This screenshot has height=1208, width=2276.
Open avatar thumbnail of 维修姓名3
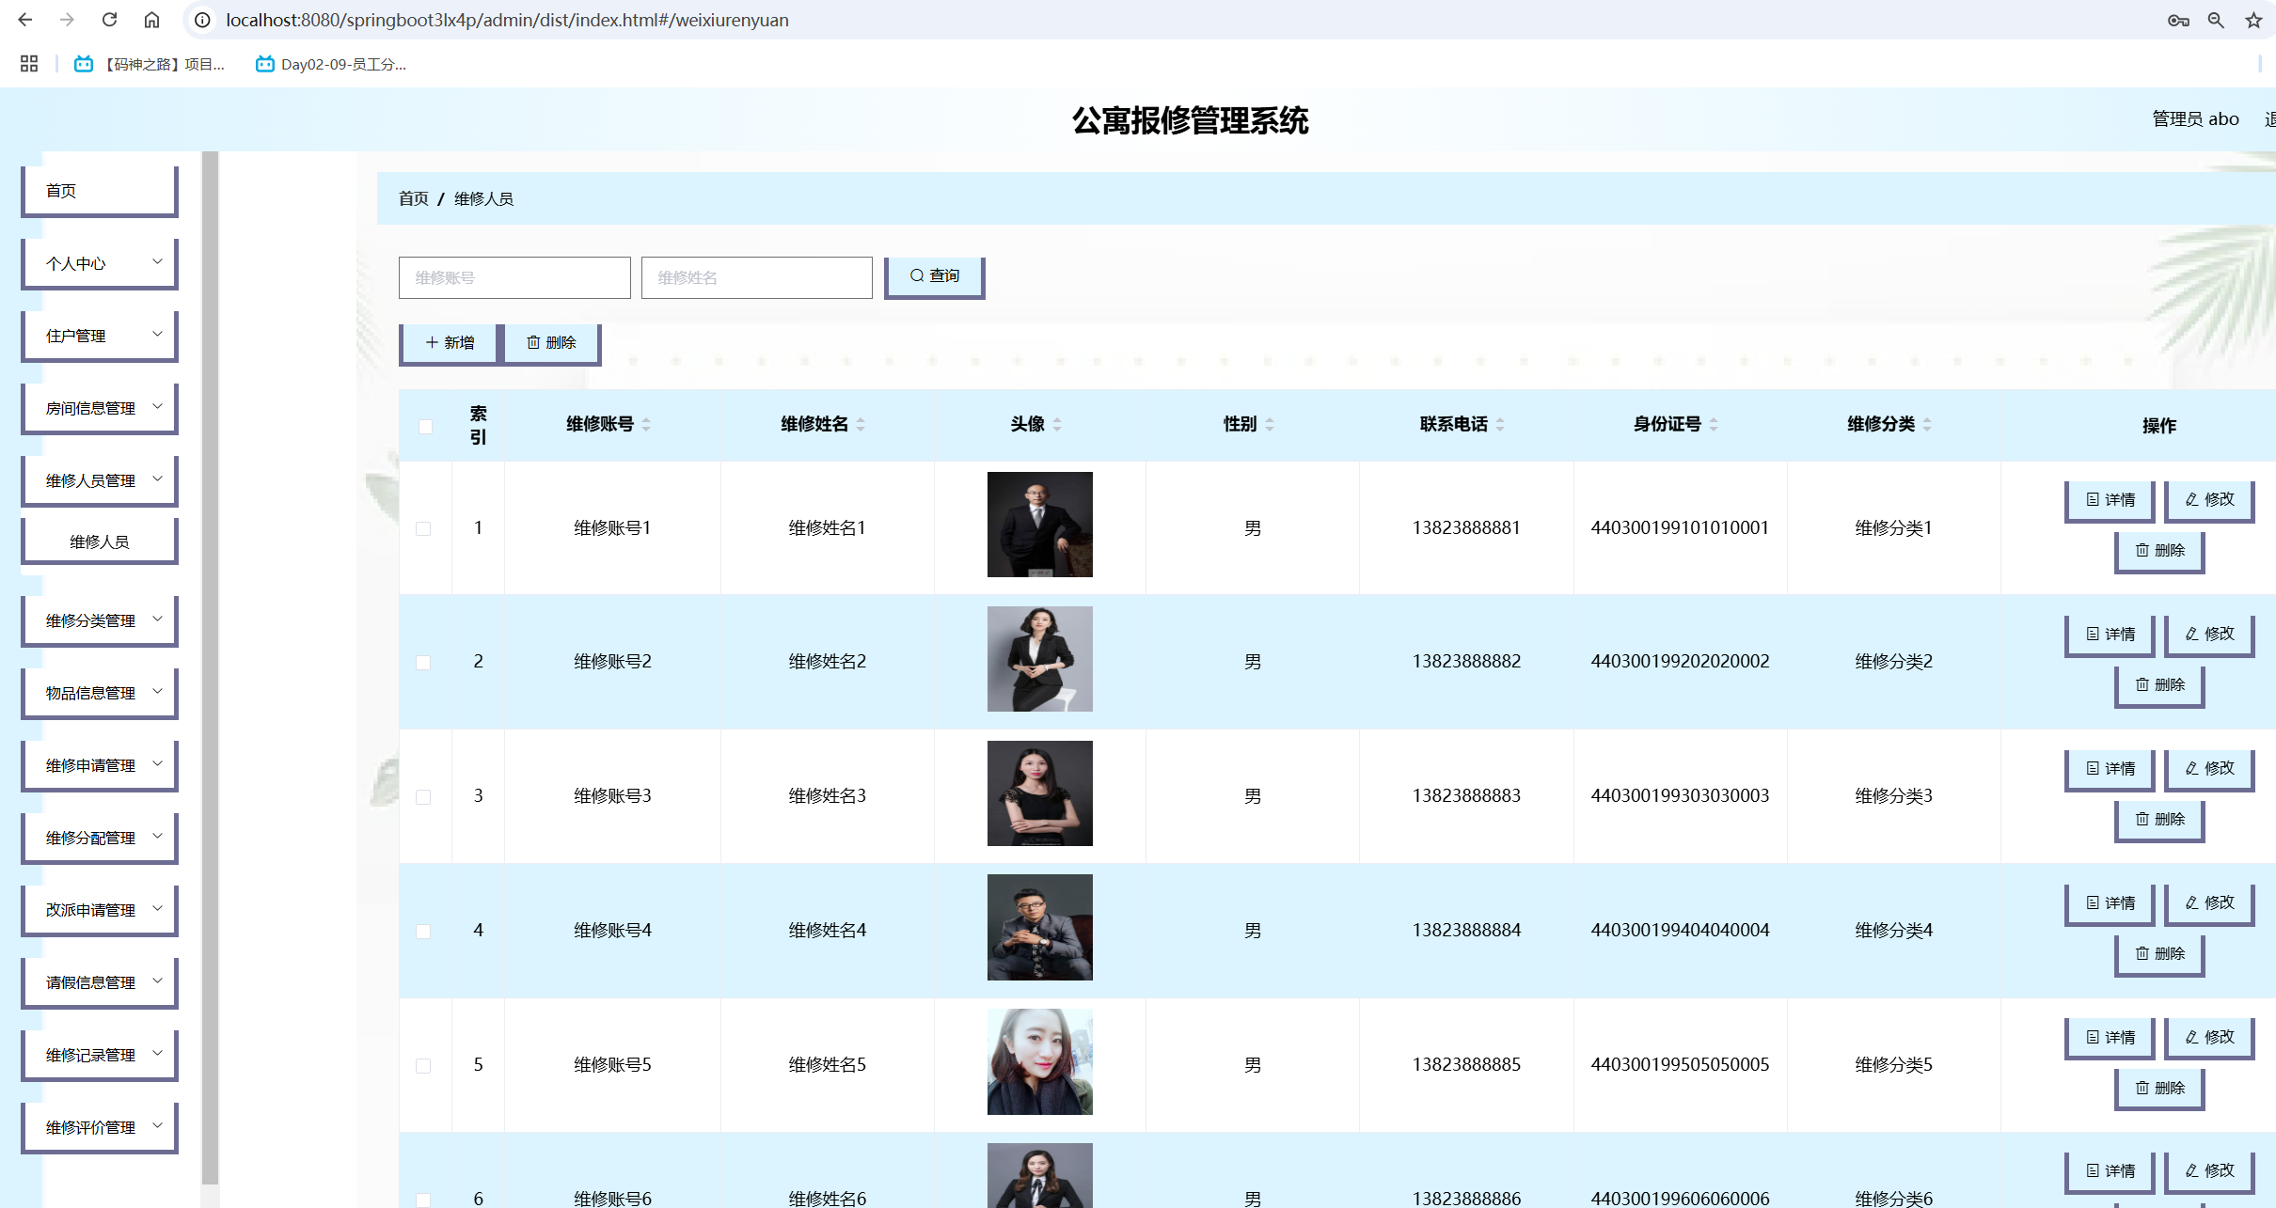click(1039, 793)
